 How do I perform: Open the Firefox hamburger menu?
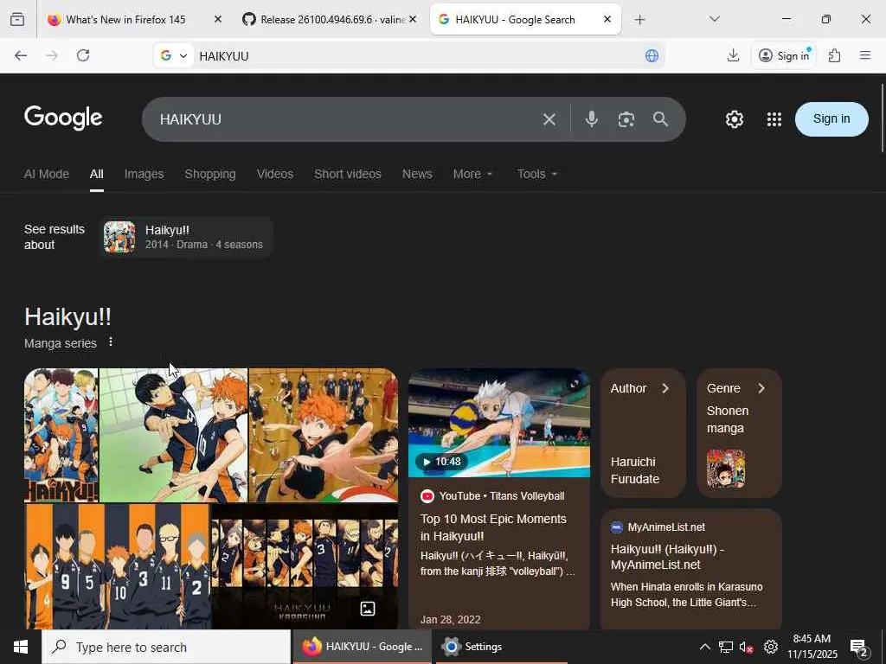click(864, 55)
